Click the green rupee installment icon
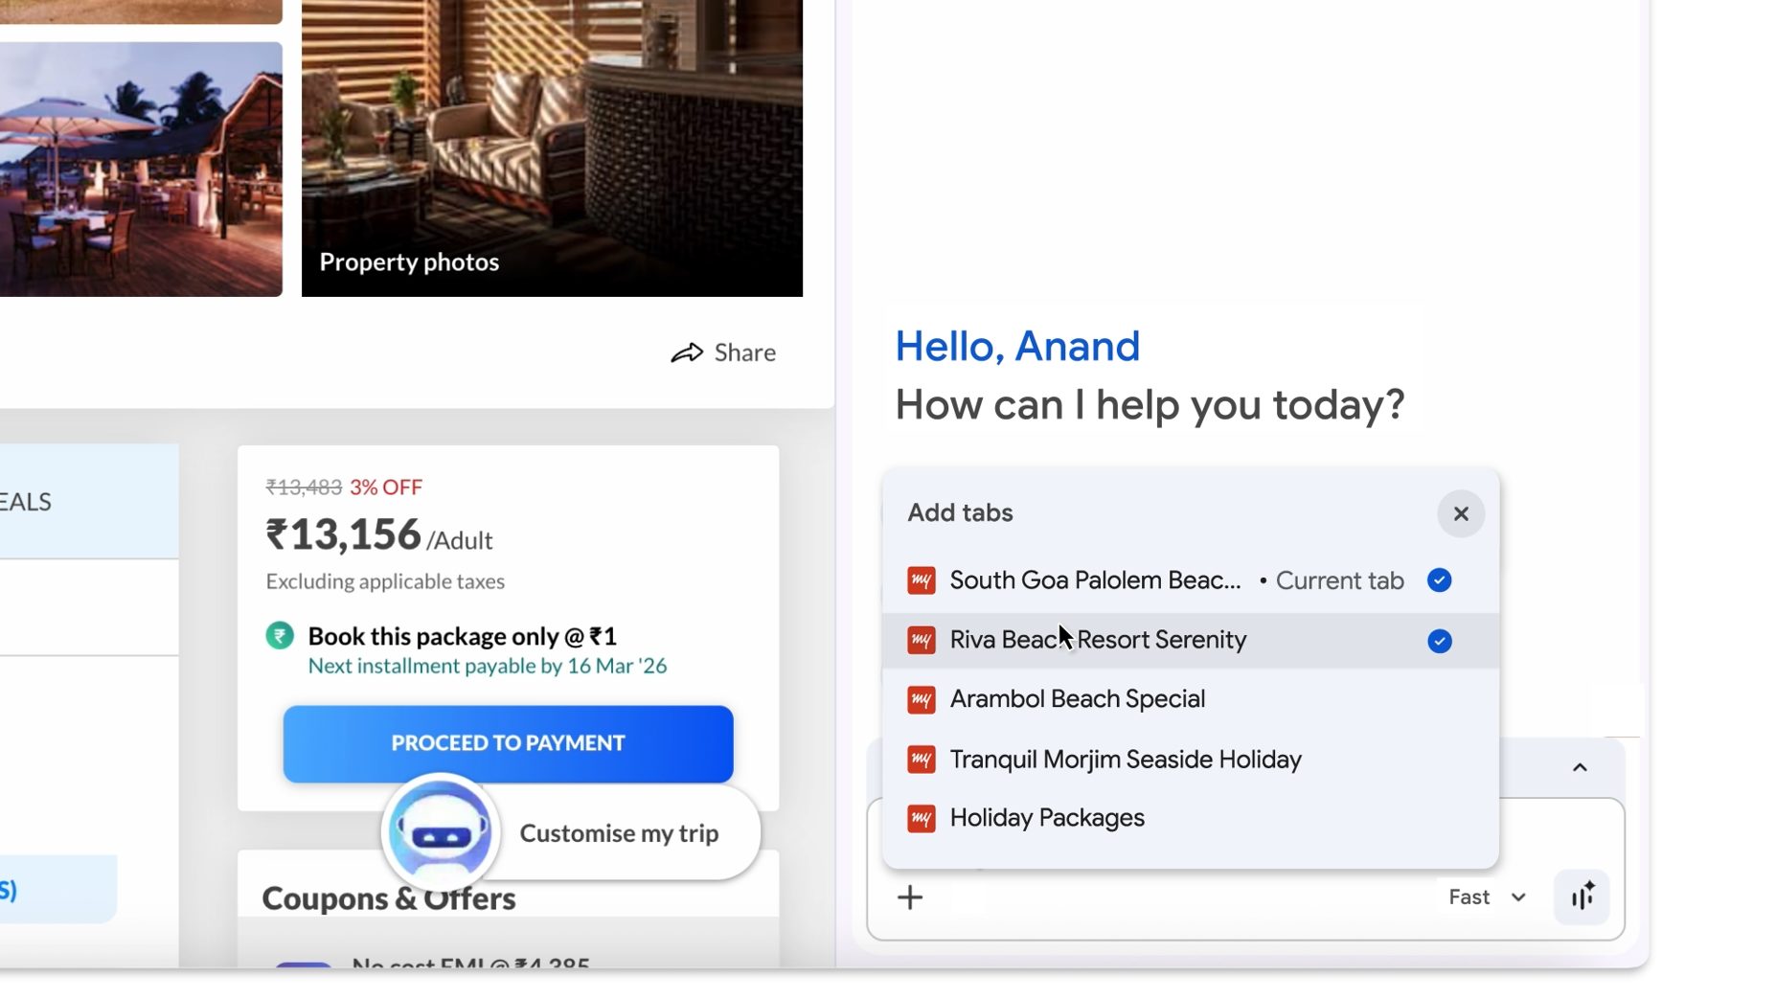The height and width of the screenshot is (999, 1776). coord(280,636)
